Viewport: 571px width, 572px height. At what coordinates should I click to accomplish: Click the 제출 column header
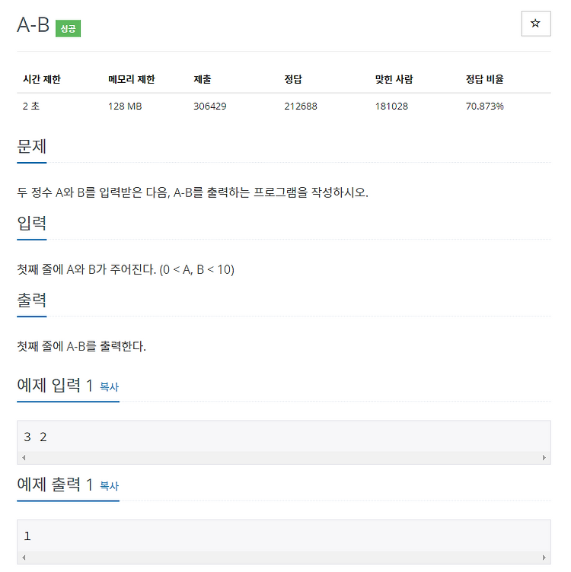pyautogui.click(x=203, y=79)
